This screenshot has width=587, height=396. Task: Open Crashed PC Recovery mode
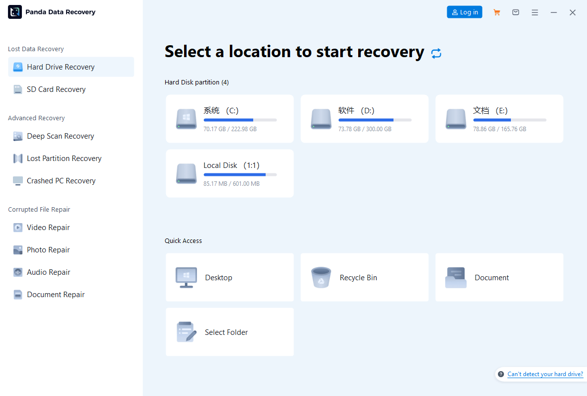[x=71, y=181]
